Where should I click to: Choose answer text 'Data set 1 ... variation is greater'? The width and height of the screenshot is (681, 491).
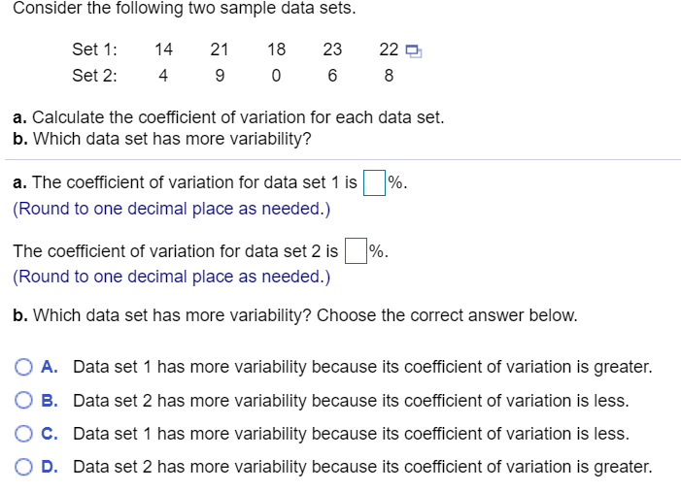(362, 367)
